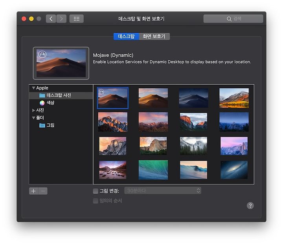Open help with the question mark button
Viewport: 283px width, 244px height.
[x=250, y=206]
